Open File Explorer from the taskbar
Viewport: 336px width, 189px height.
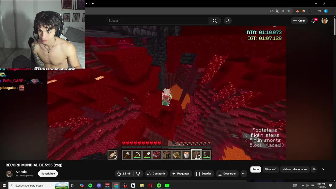[142, 186]
